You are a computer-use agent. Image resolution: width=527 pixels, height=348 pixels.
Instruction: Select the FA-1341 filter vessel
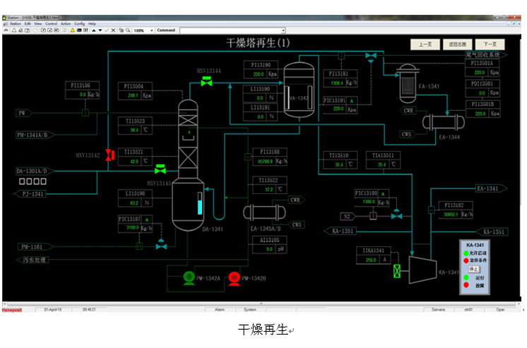point(408,83)
